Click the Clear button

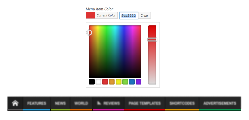tap(145, 16)
